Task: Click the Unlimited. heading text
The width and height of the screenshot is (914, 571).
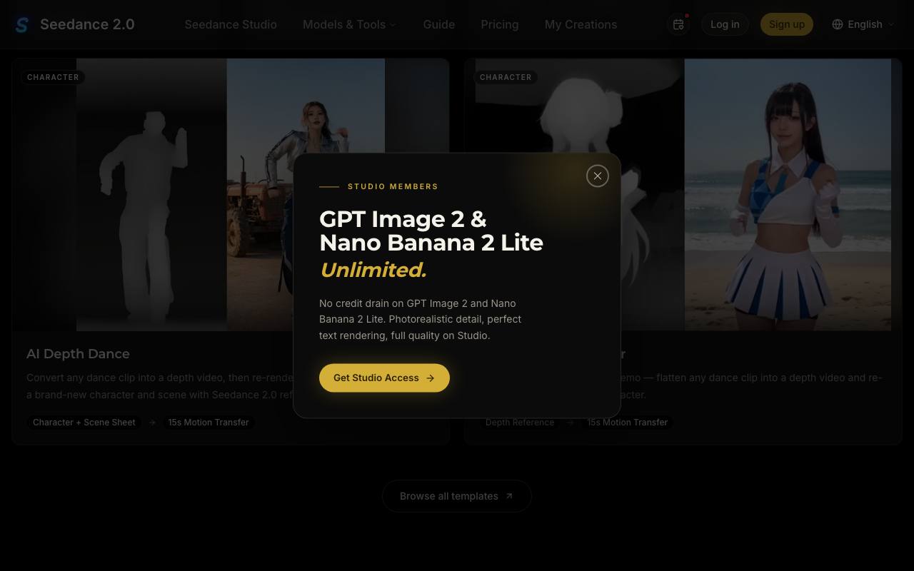Action: click(x=373, y=270)
